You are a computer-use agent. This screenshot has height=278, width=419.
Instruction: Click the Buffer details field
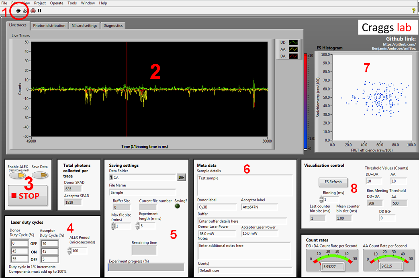click(x=242, y=221)
